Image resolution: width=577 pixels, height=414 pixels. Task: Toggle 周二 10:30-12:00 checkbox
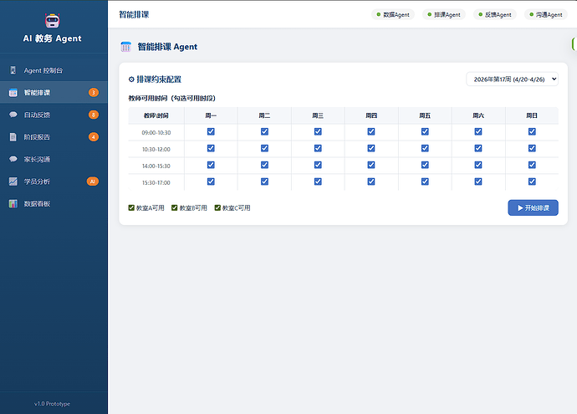(x=264, y=148)
